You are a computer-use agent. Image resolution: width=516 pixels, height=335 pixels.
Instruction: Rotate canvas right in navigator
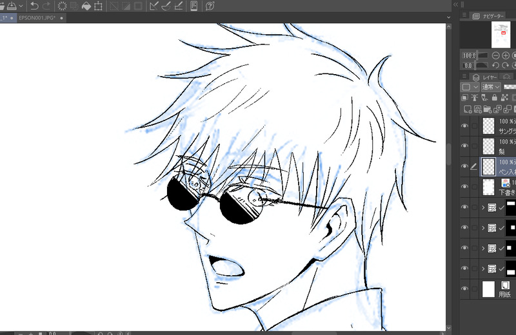point(506,66)
